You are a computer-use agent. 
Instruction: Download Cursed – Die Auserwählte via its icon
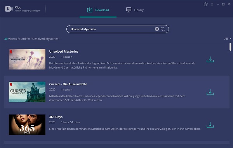coord(210,92)
